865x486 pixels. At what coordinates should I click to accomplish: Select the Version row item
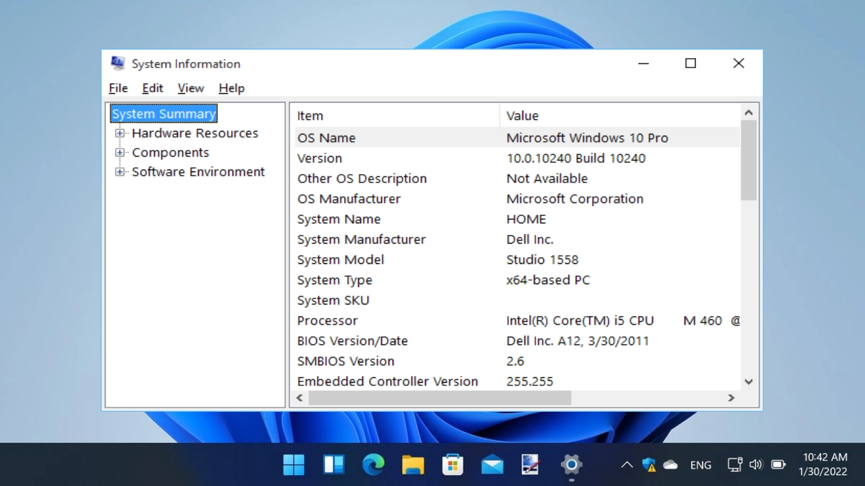point(517,158)
